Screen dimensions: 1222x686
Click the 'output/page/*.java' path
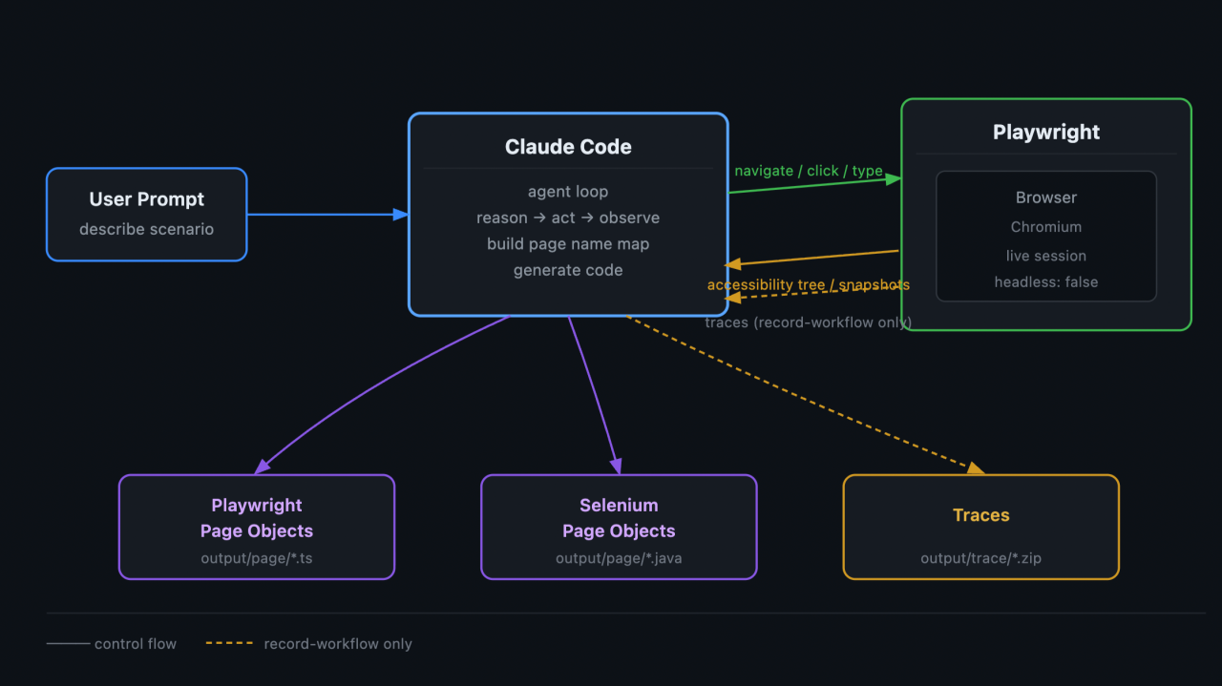click(619, 558)
